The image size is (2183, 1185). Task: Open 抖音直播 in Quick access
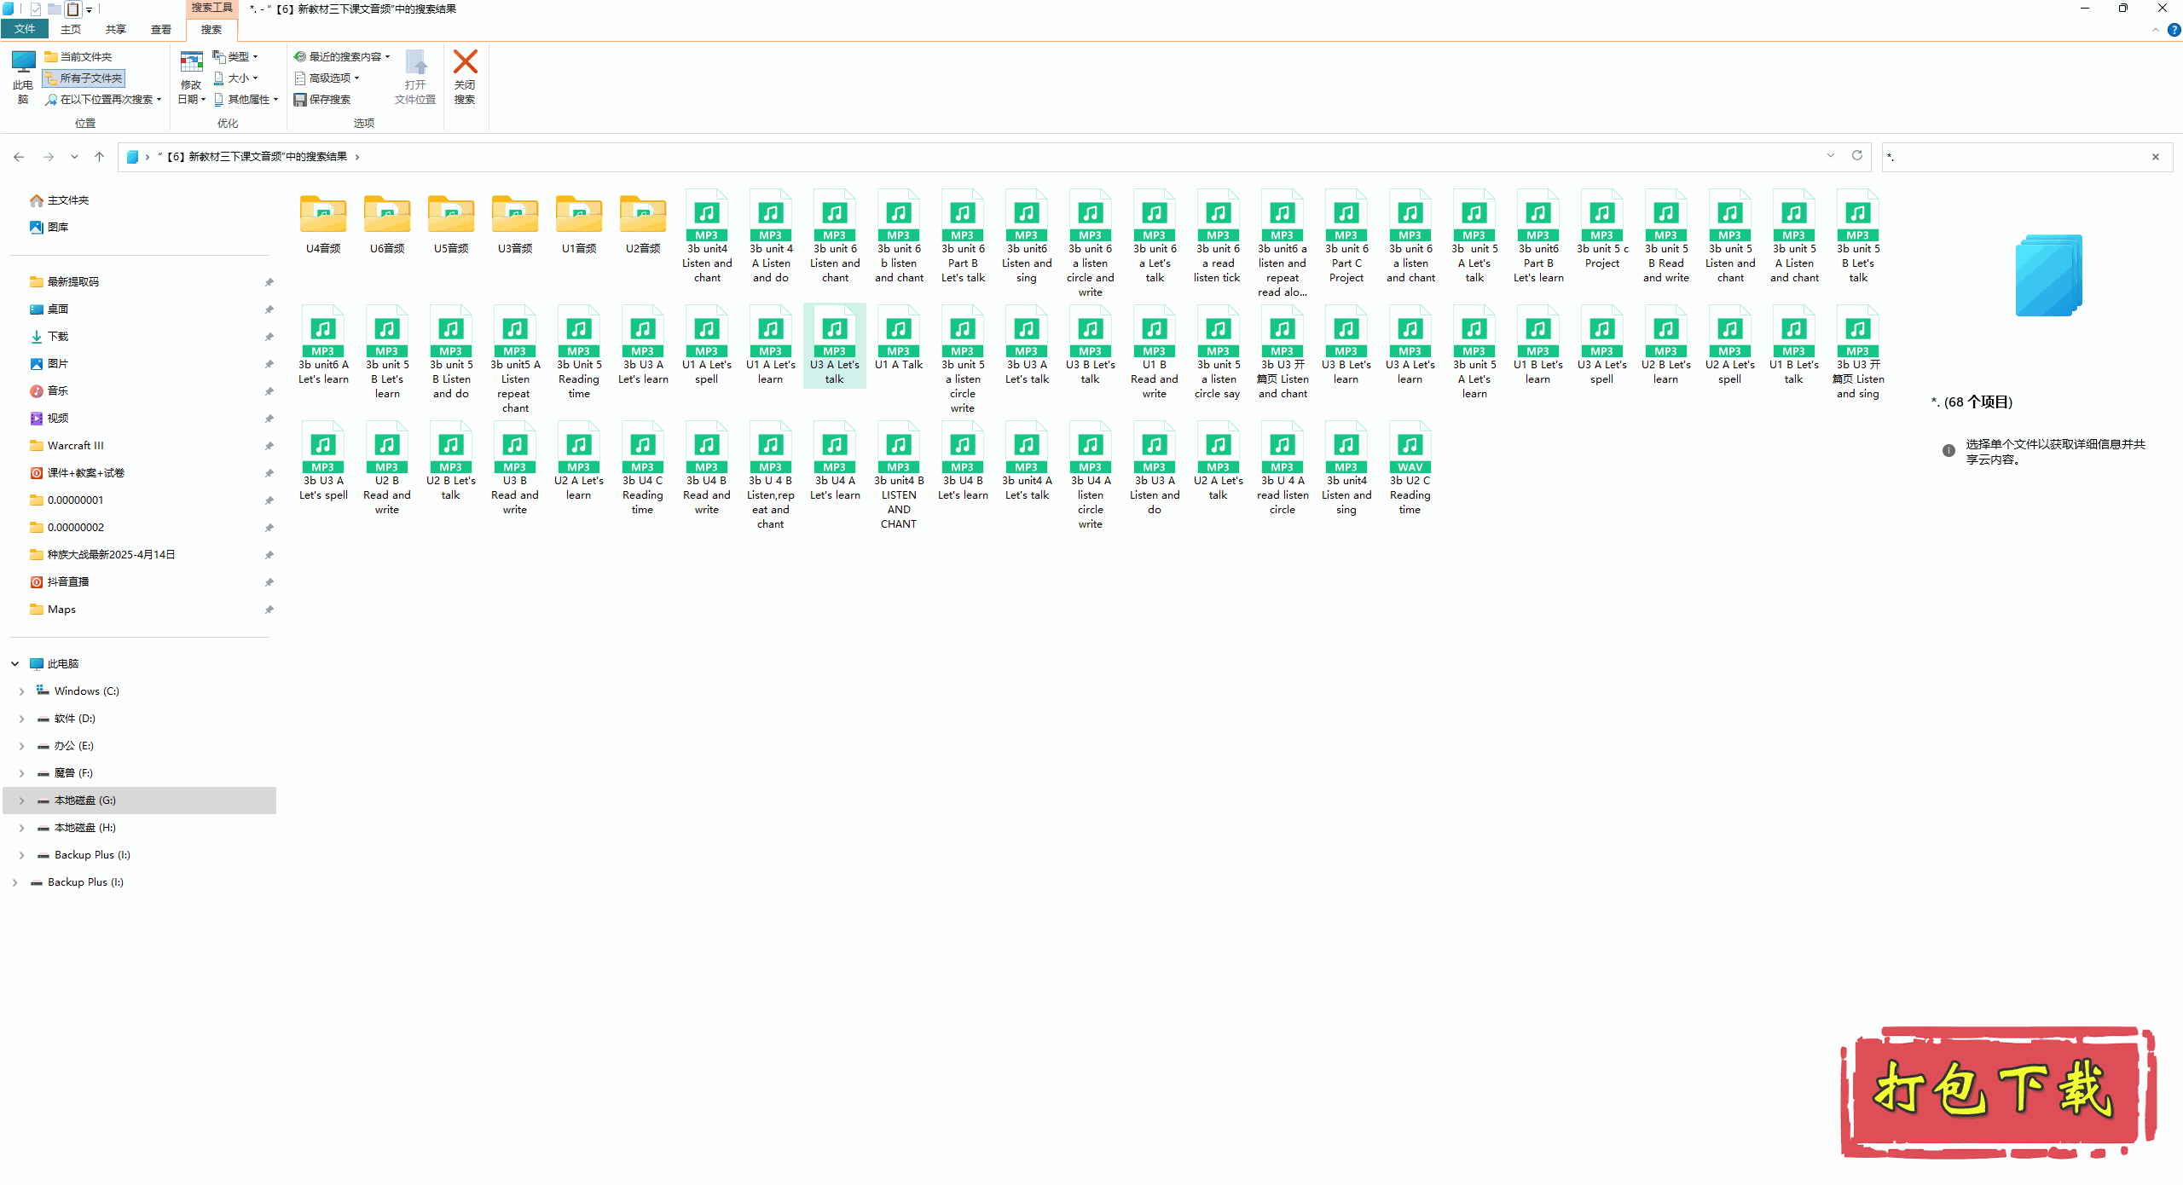60,582
